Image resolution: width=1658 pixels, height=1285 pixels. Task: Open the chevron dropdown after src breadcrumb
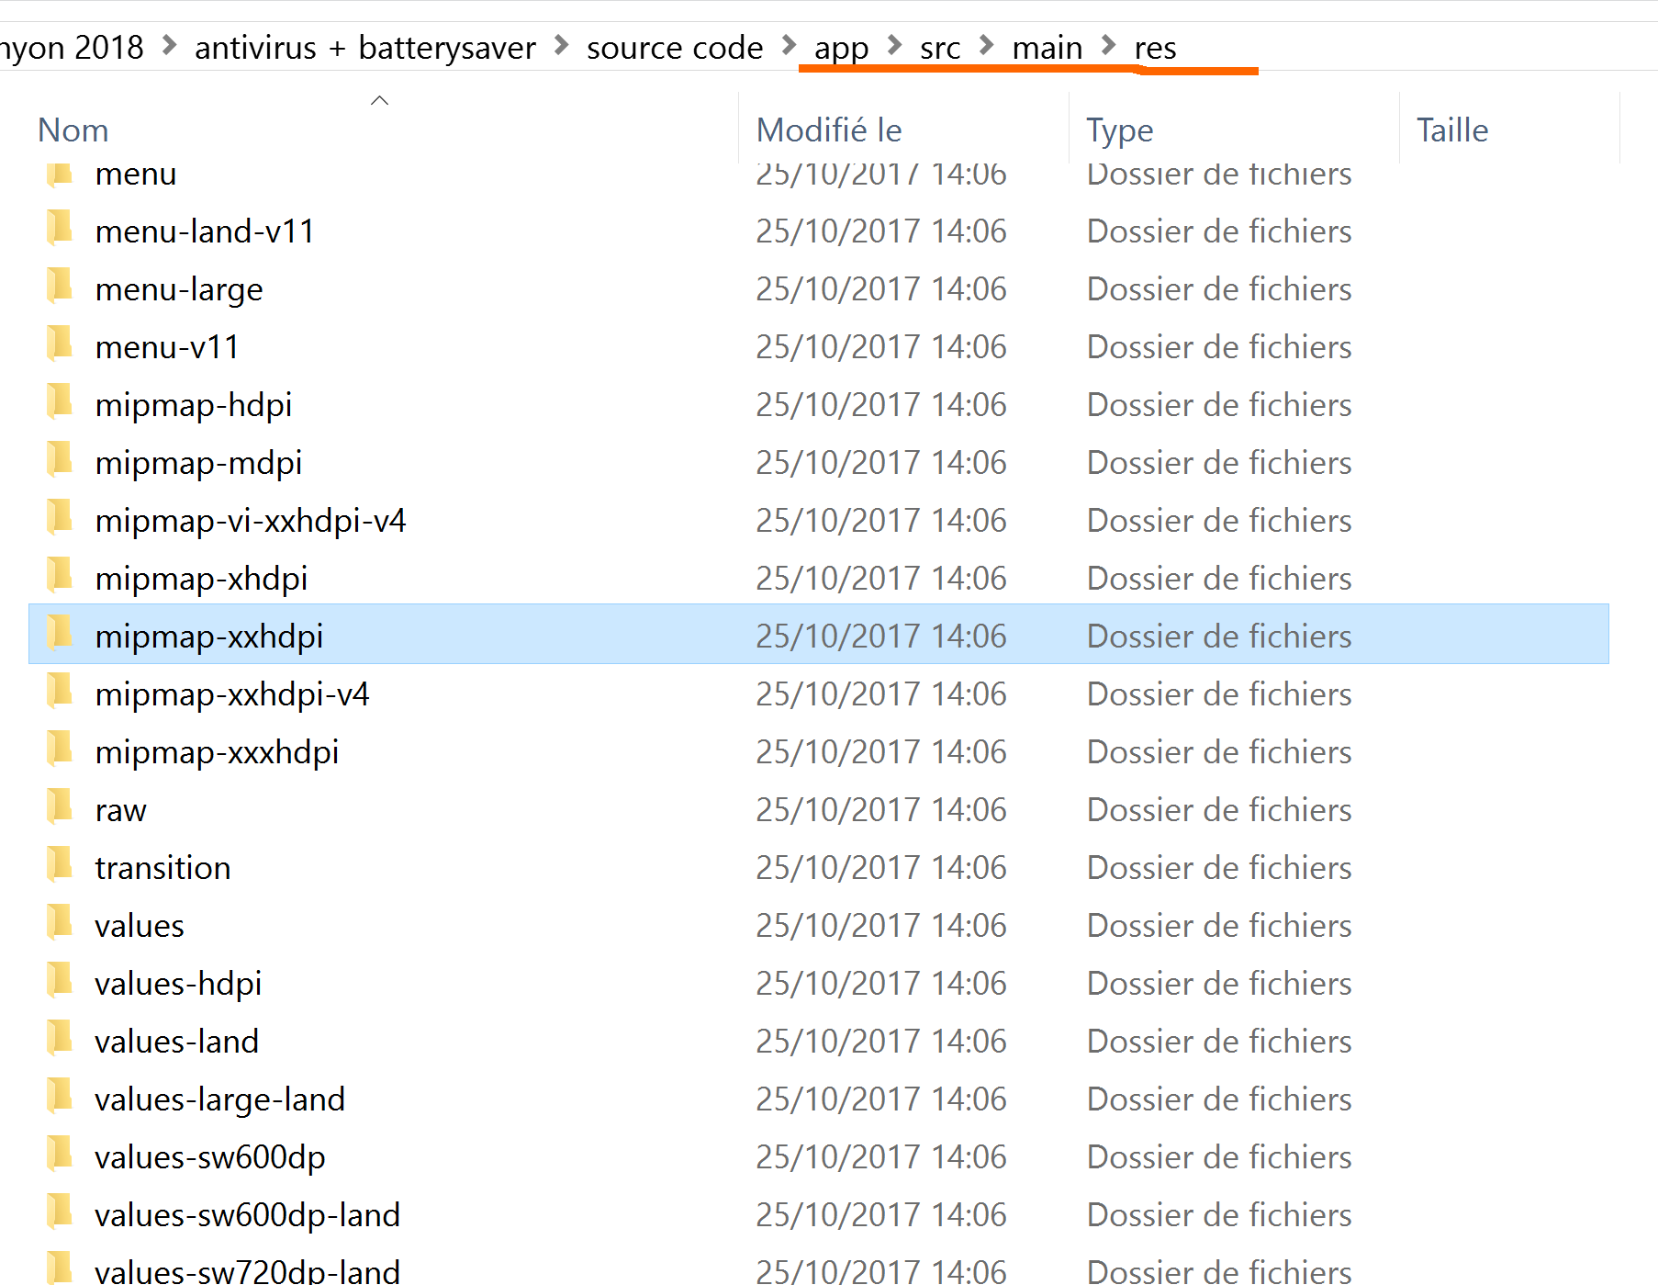pyautogui.click(x=987, y=46)
